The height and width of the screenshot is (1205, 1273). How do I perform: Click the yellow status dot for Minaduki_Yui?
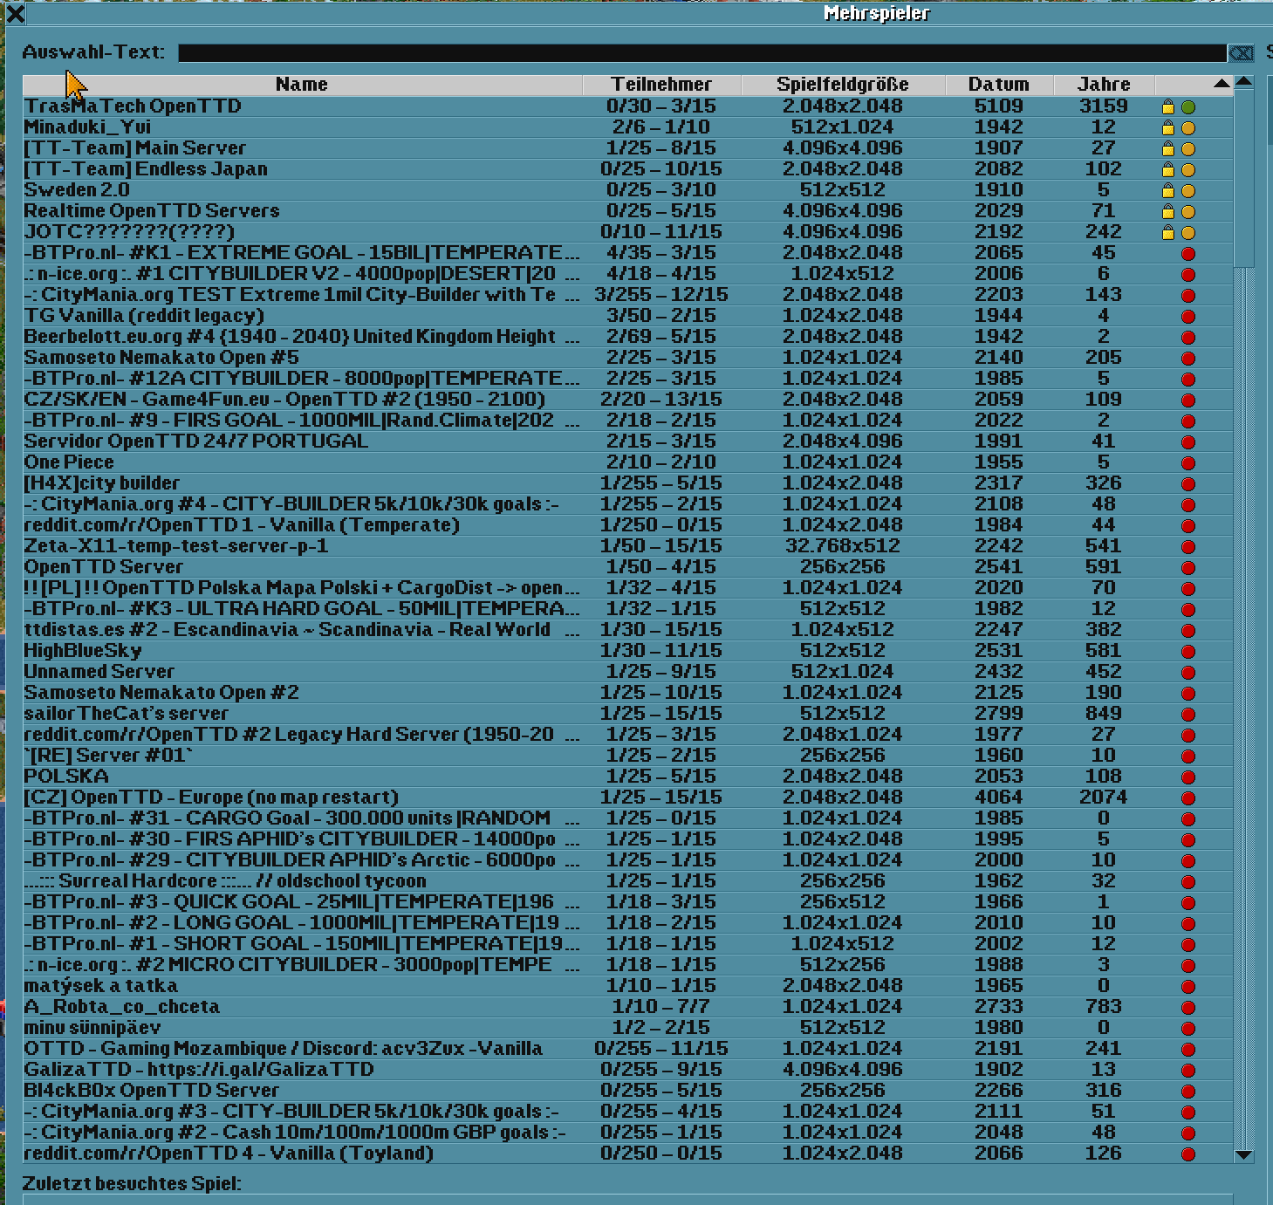point(1188,128)
